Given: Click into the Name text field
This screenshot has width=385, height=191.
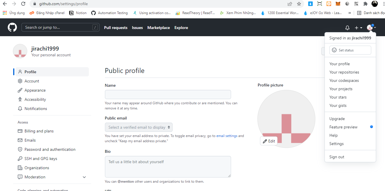Looking at the screenshot, I should point(168,94).
